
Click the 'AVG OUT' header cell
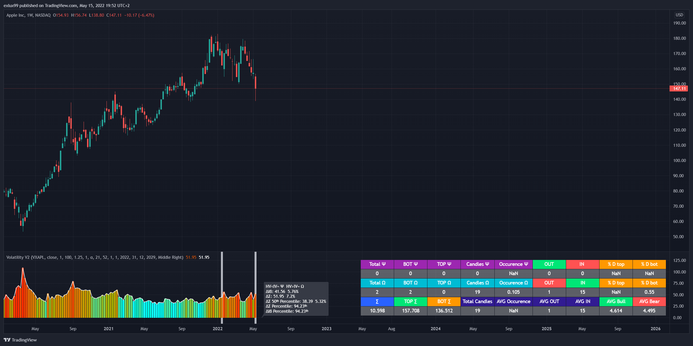click(549, 301)
